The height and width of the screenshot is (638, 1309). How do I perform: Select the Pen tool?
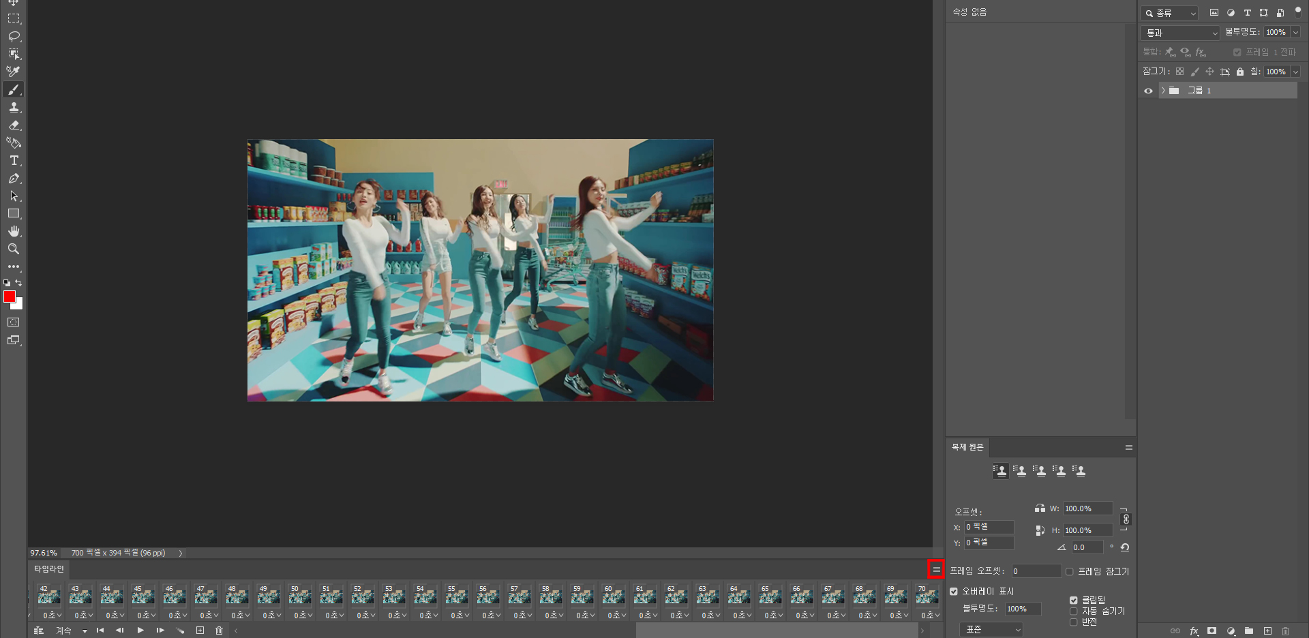coord(14,178)
